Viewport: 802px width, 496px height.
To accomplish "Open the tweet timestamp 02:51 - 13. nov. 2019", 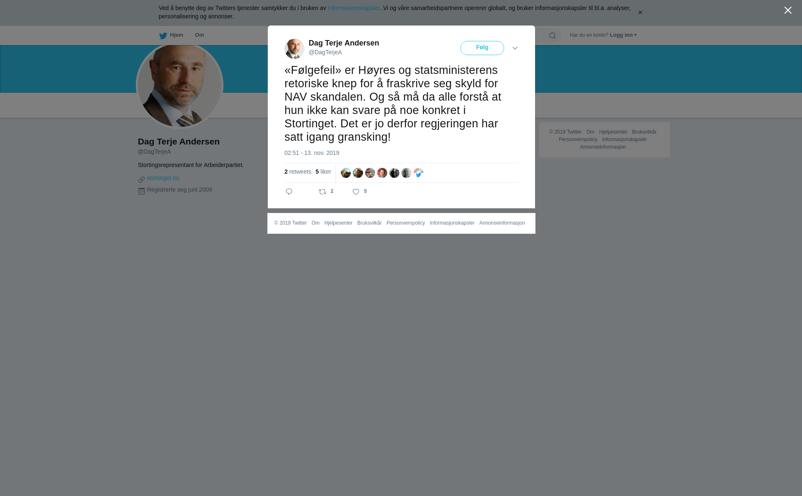I will click(312, 153).
